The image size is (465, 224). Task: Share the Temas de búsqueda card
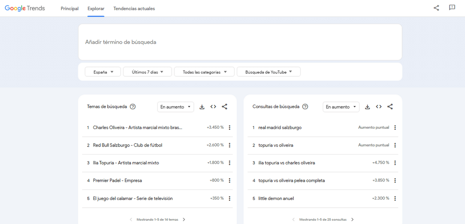point(224,107)
